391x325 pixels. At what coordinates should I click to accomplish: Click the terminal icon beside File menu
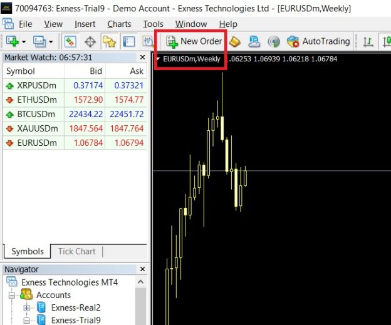tap(8, 24)
